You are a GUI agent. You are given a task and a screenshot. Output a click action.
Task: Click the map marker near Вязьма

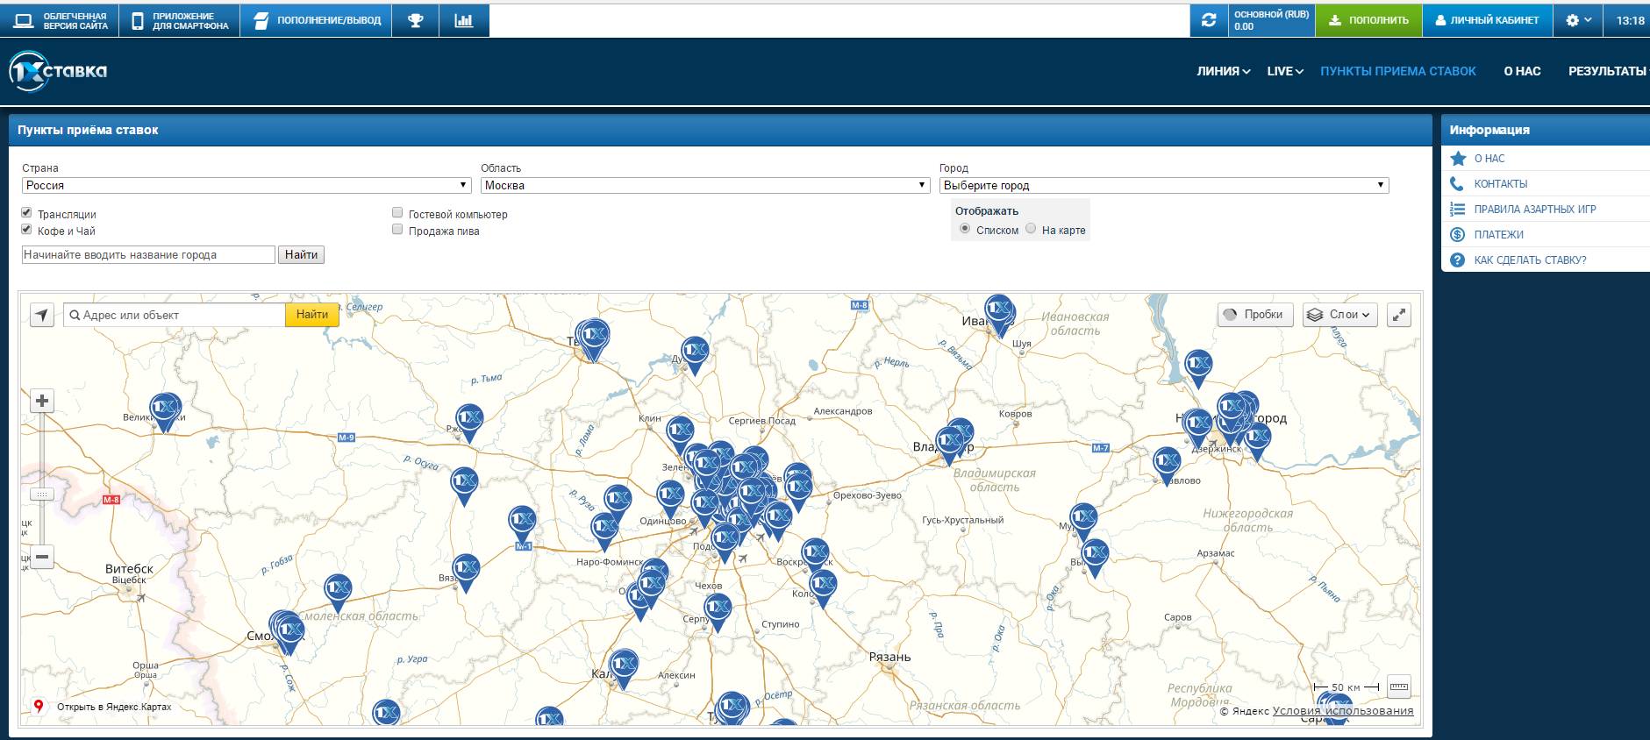coord(466,572)
